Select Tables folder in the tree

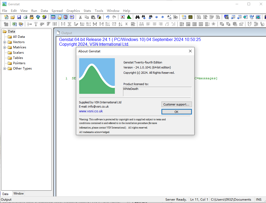(x=18, y=58)
